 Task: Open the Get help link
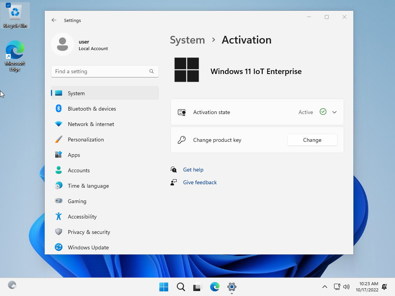(193, 170)
